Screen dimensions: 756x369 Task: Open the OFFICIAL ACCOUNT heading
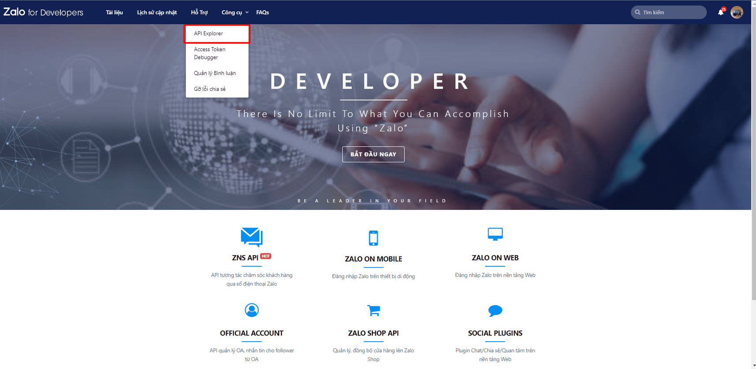point(252,333)
